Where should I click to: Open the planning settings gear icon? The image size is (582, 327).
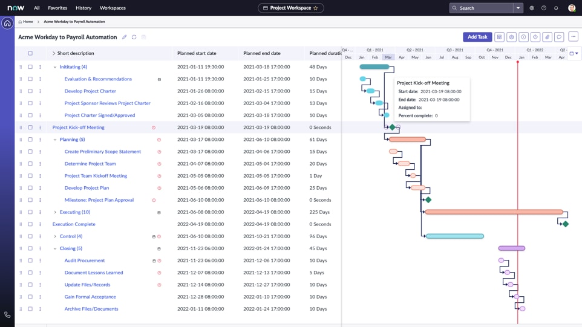(511, 37)
